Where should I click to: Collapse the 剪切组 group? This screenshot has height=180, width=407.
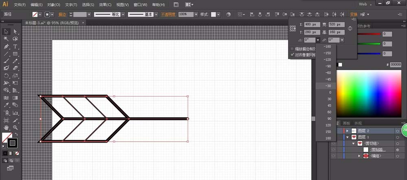353,143
